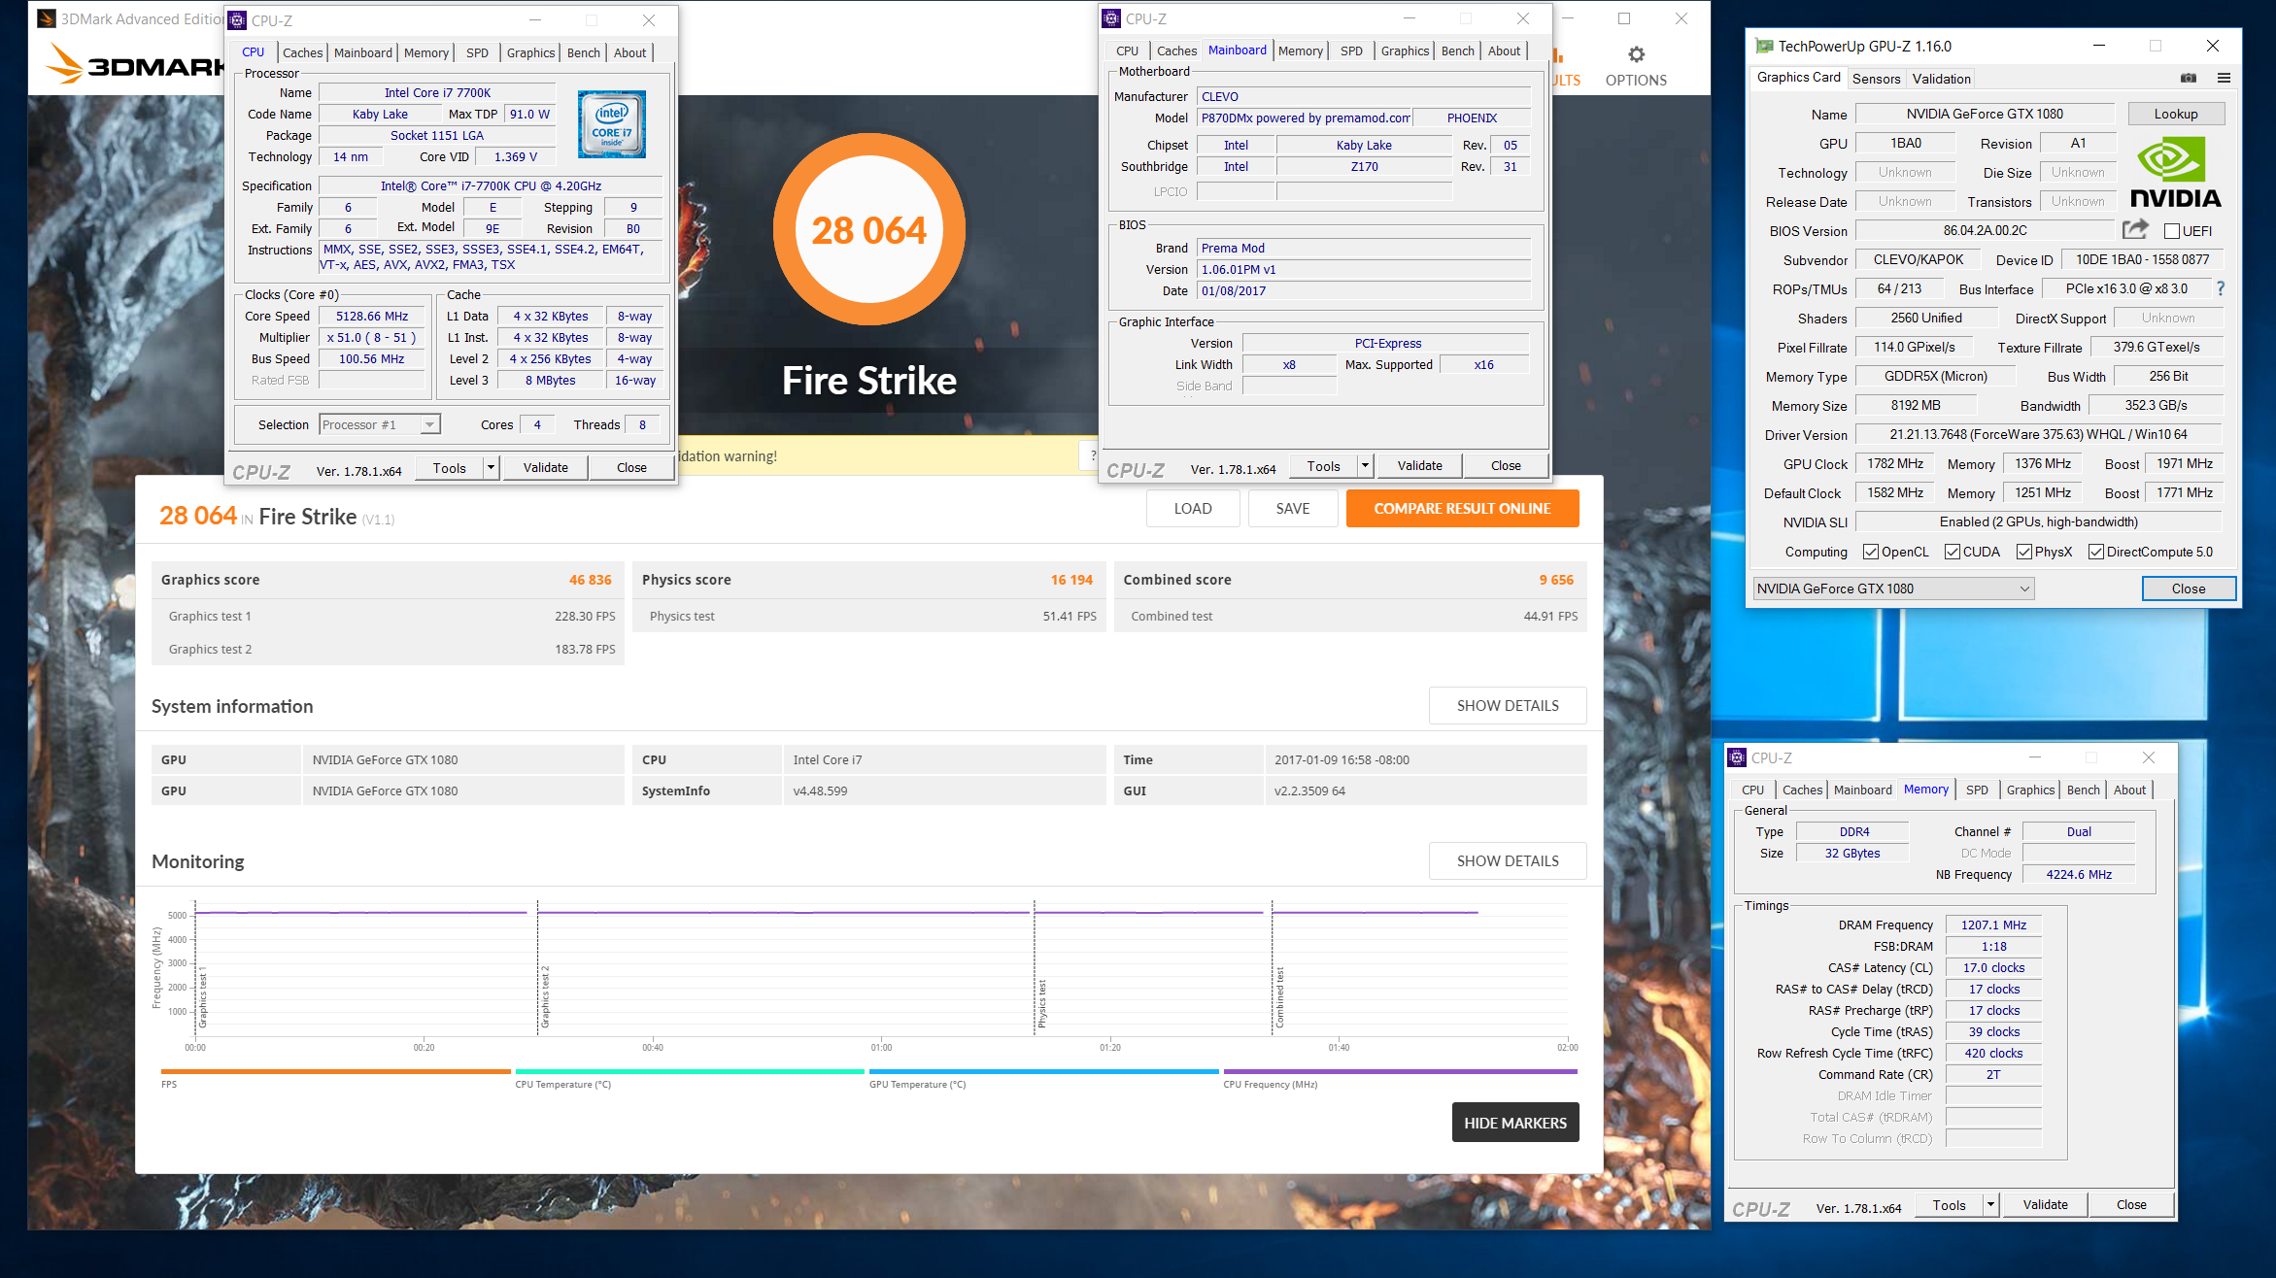Image resolution: width=2276 pixels, height=1278 pixels.
Task: Show details for System information
Action: point(1508,705)
